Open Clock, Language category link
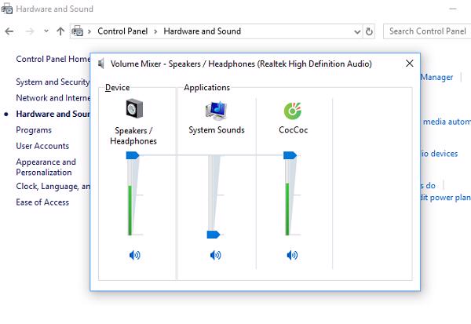 click(x=53, y=187)
